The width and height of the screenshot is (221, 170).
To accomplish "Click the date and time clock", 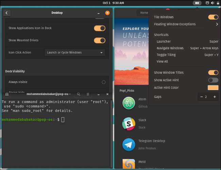I will pos(113,3).
